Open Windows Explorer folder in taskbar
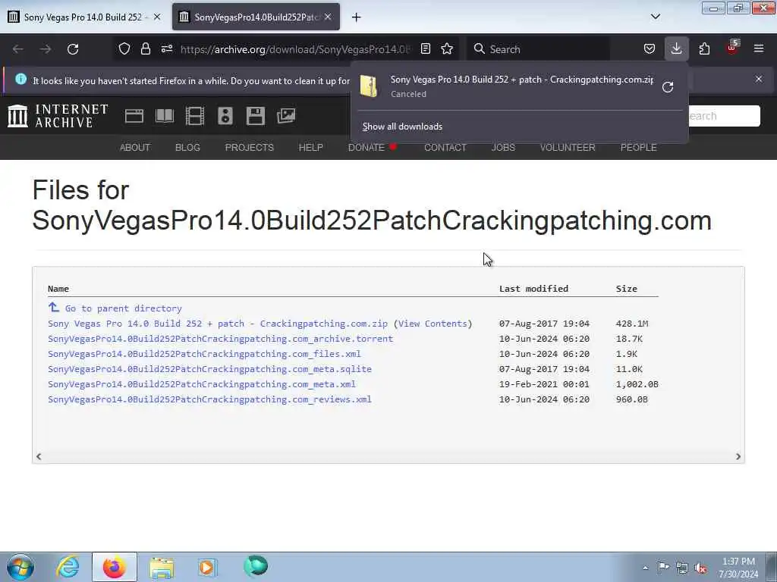The image size is (777, 582). click(162, 567)
